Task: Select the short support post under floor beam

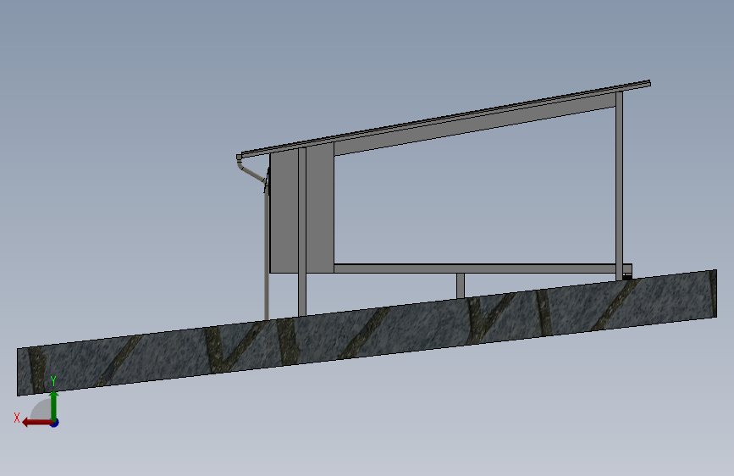Action: pyautogui.click(x=461, y=285)
